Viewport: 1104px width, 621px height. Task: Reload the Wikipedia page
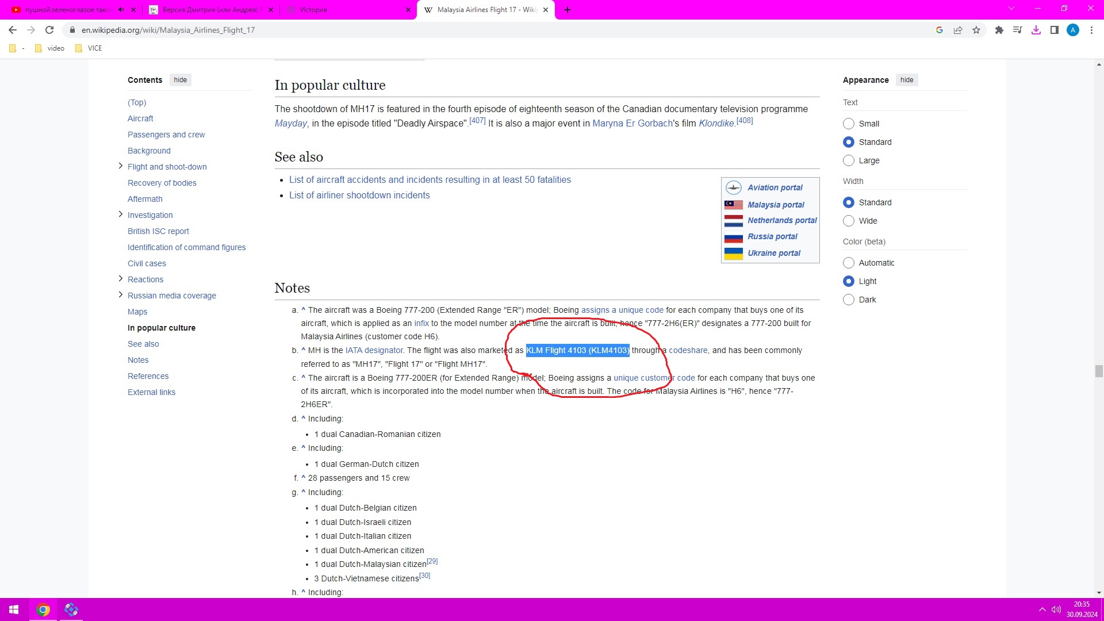49,30
